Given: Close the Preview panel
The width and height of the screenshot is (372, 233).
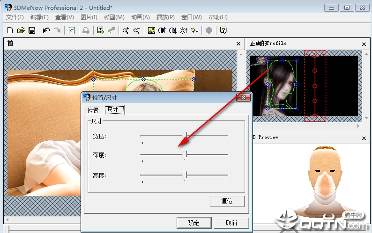Looking at the screenshot, I should pyautogui.click(x=364, y=138).
